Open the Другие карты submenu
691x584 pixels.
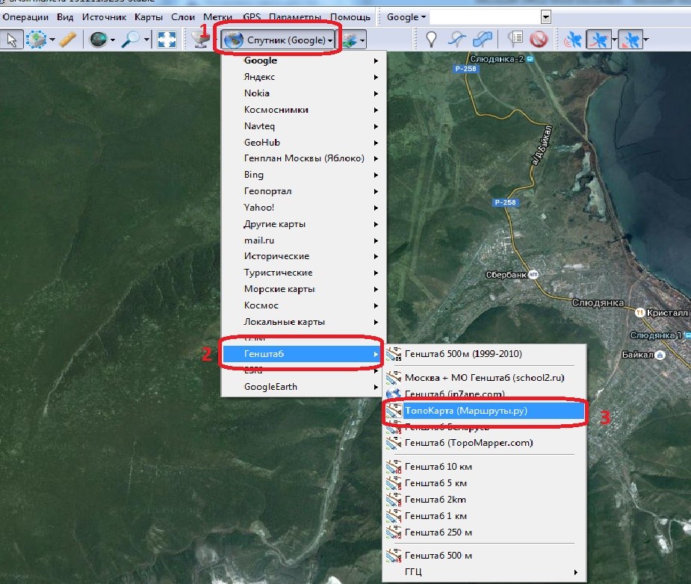303,224
